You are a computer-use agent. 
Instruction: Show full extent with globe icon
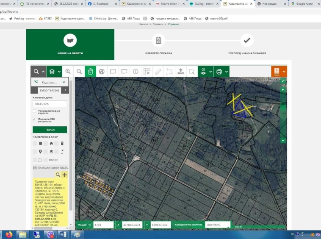point(102,72)
